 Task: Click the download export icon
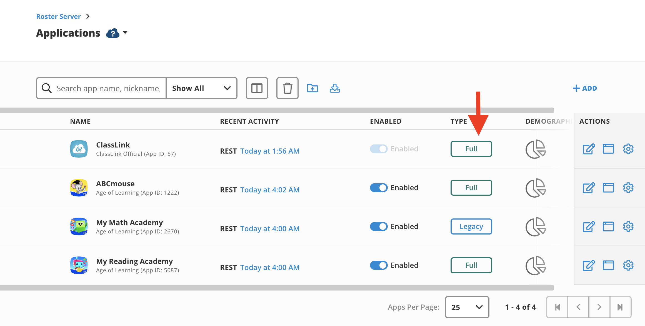click(335, 88)
